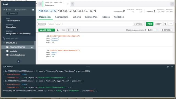Expand the query OPTIONS

[138, 24]
